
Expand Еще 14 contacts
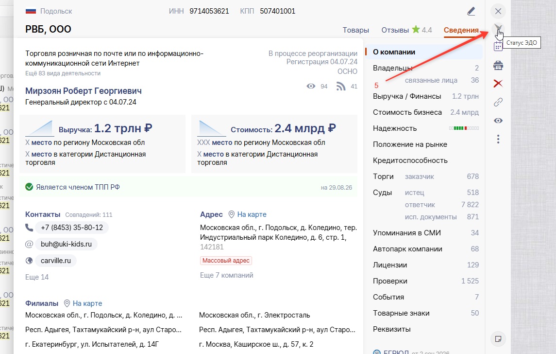[x=37, y=277]
